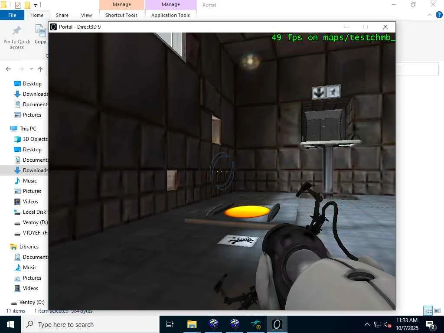
Task: Click Pin to Quick access button
Action: (17, 37)
